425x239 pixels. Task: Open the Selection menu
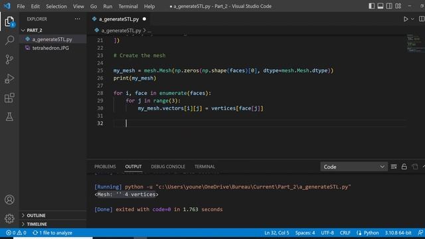(x=56, y=6)
